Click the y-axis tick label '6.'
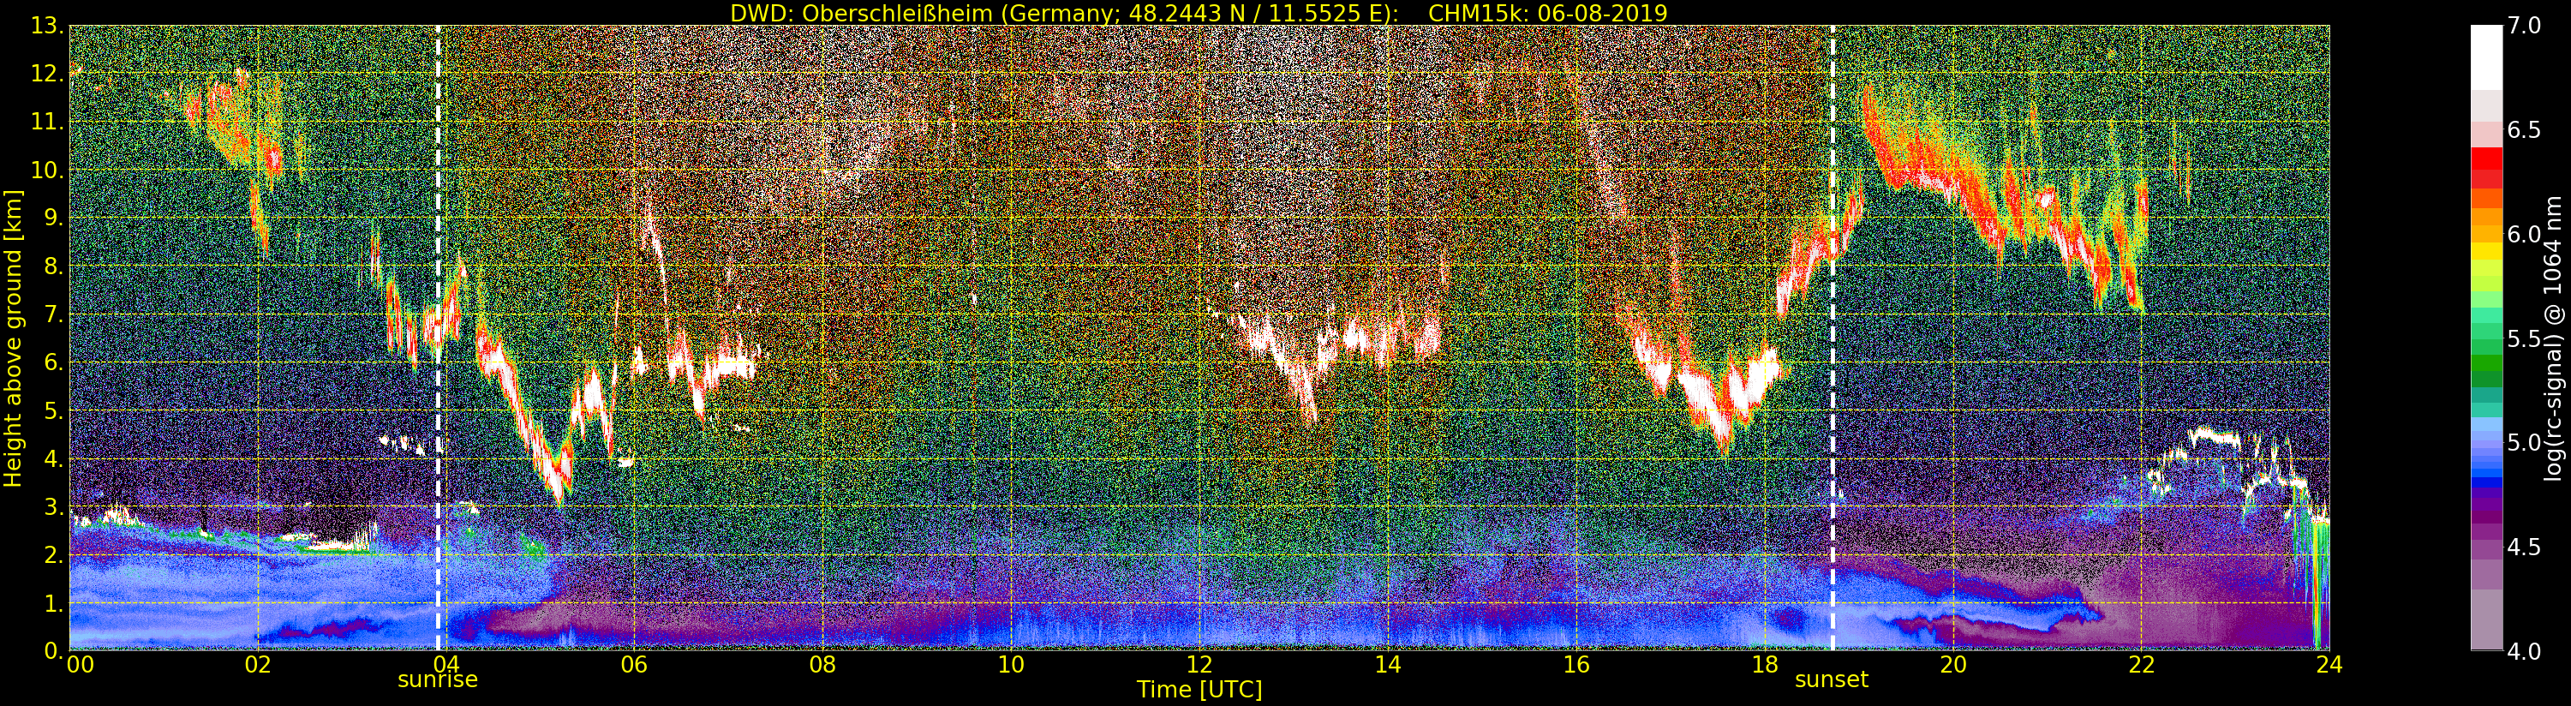This screenshot has width=2571, height=706. tap(54, 362)
